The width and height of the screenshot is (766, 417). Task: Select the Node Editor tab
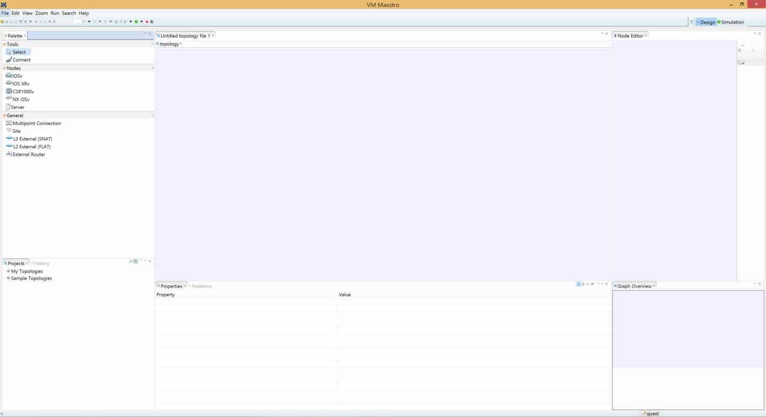coord(630,36)
